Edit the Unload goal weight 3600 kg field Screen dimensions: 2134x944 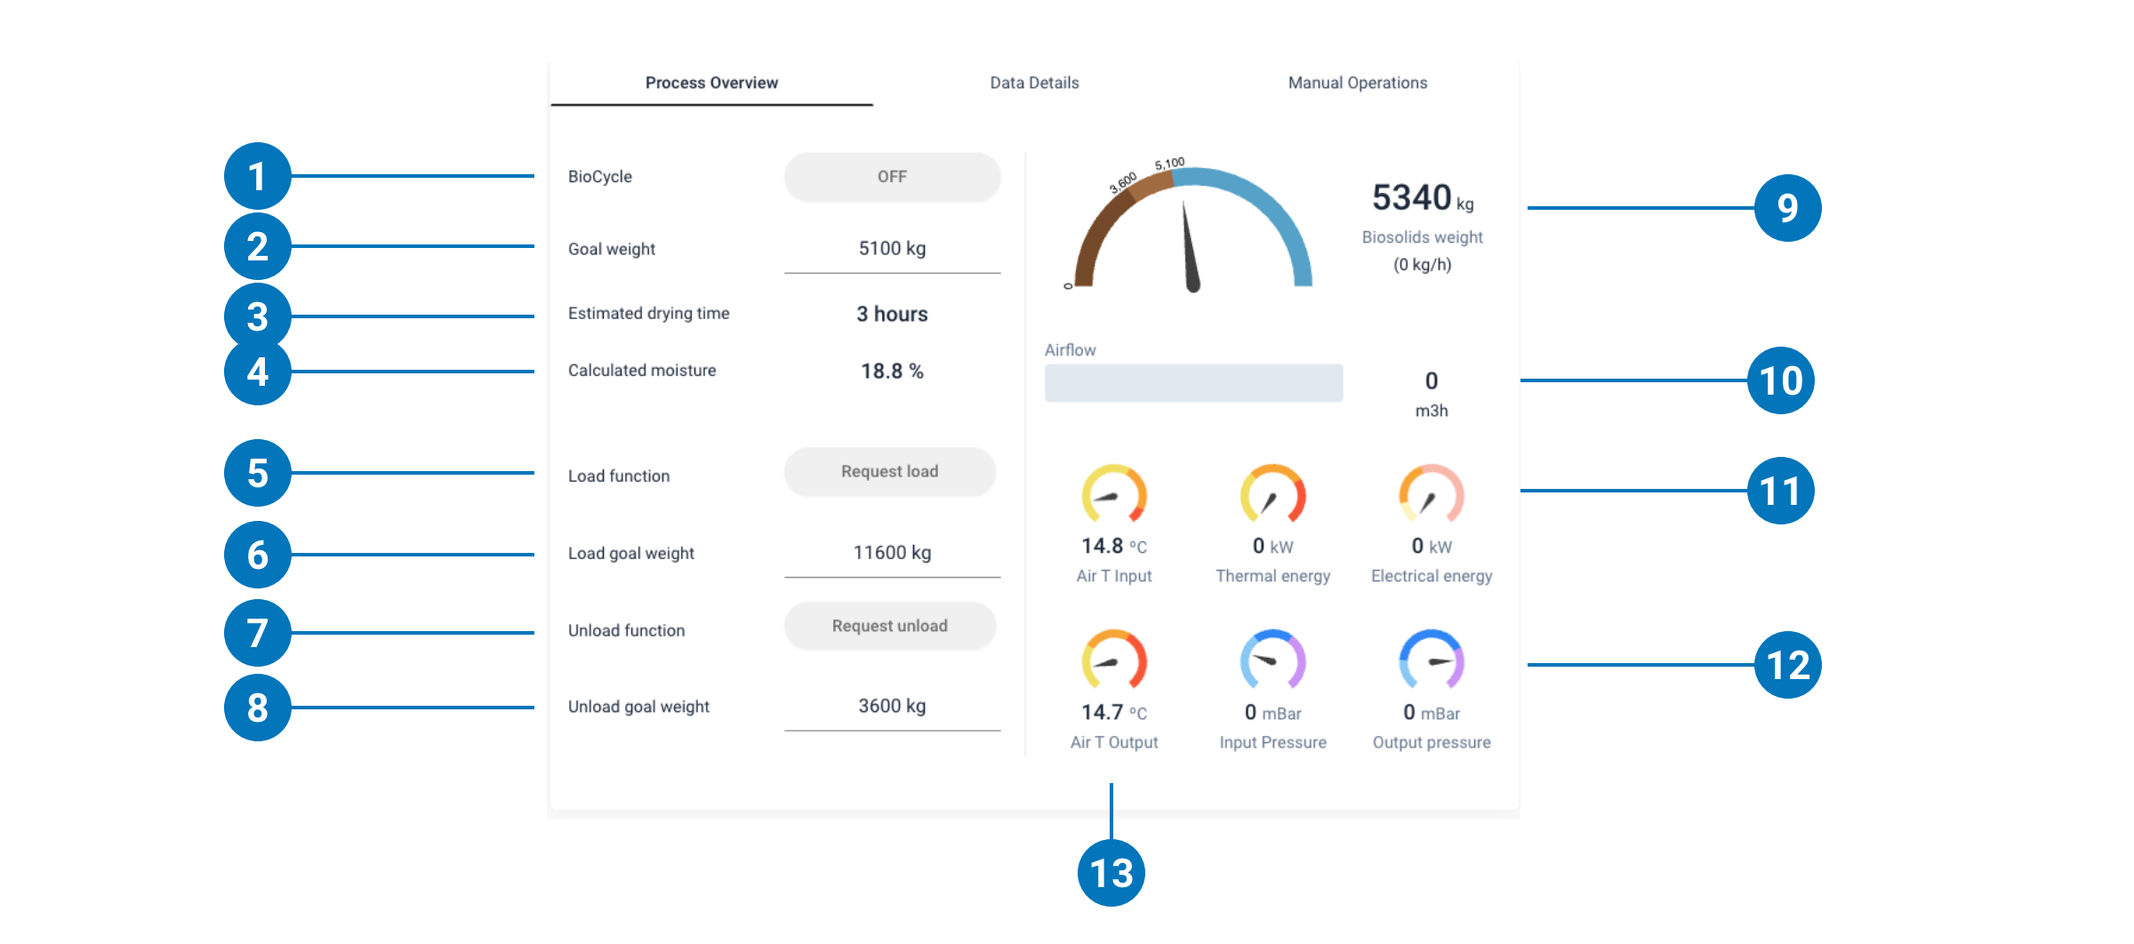[x=892, y=707]
